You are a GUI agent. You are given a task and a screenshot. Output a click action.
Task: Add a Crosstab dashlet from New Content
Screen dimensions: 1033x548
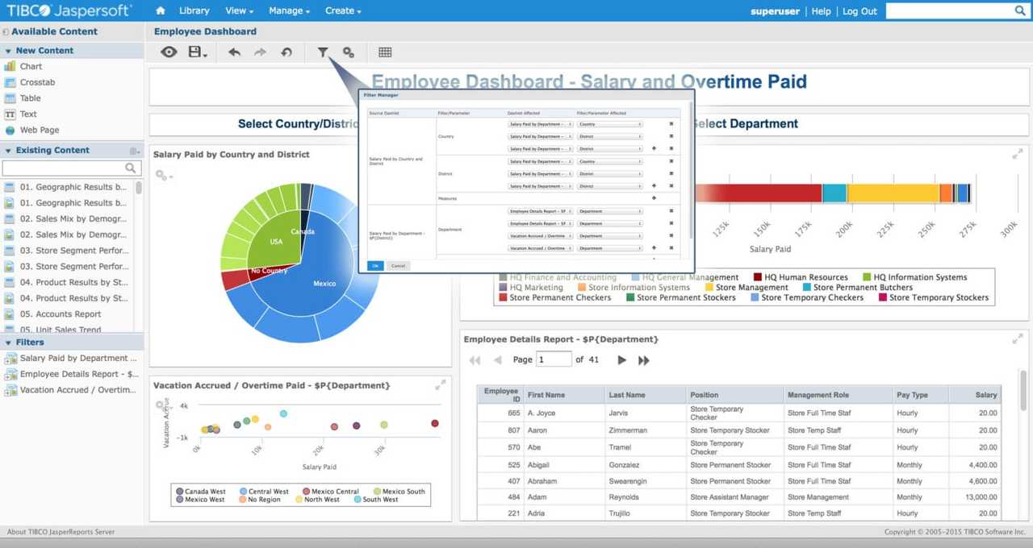(x=37, y=82)
